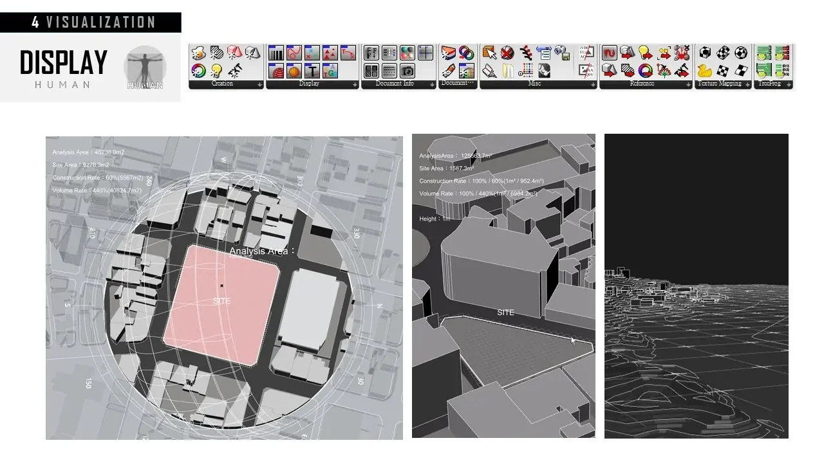Expand the Display group dropdown arrow
This screenshot has height=463, width=824.
(355, 84)
